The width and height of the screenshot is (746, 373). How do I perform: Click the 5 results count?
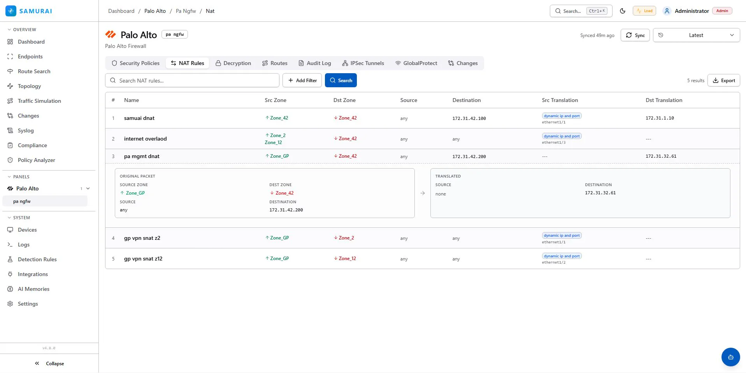(x=696, y=81)
